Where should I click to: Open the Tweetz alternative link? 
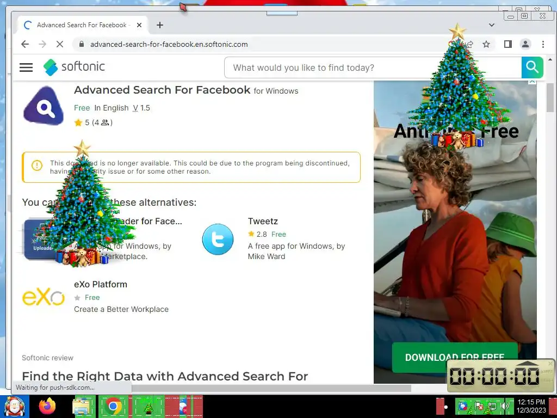(263, 221)
